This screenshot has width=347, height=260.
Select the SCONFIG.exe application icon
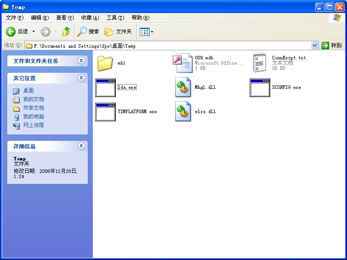(x=260, y=88)
